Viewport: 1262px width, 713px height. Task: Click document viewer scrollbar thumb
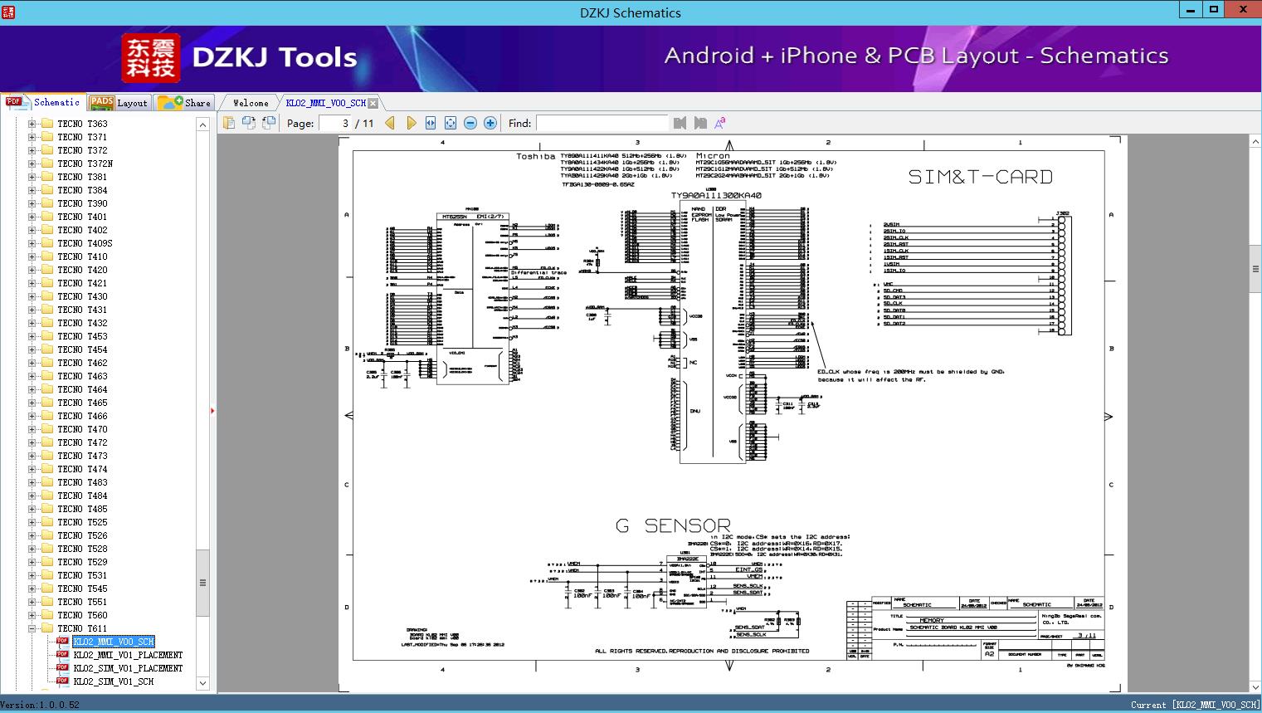(1255, 269)
